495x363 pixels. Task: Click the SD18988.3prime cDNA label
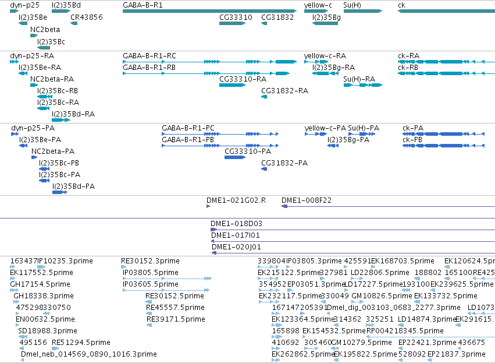click(x=48, y=332)
